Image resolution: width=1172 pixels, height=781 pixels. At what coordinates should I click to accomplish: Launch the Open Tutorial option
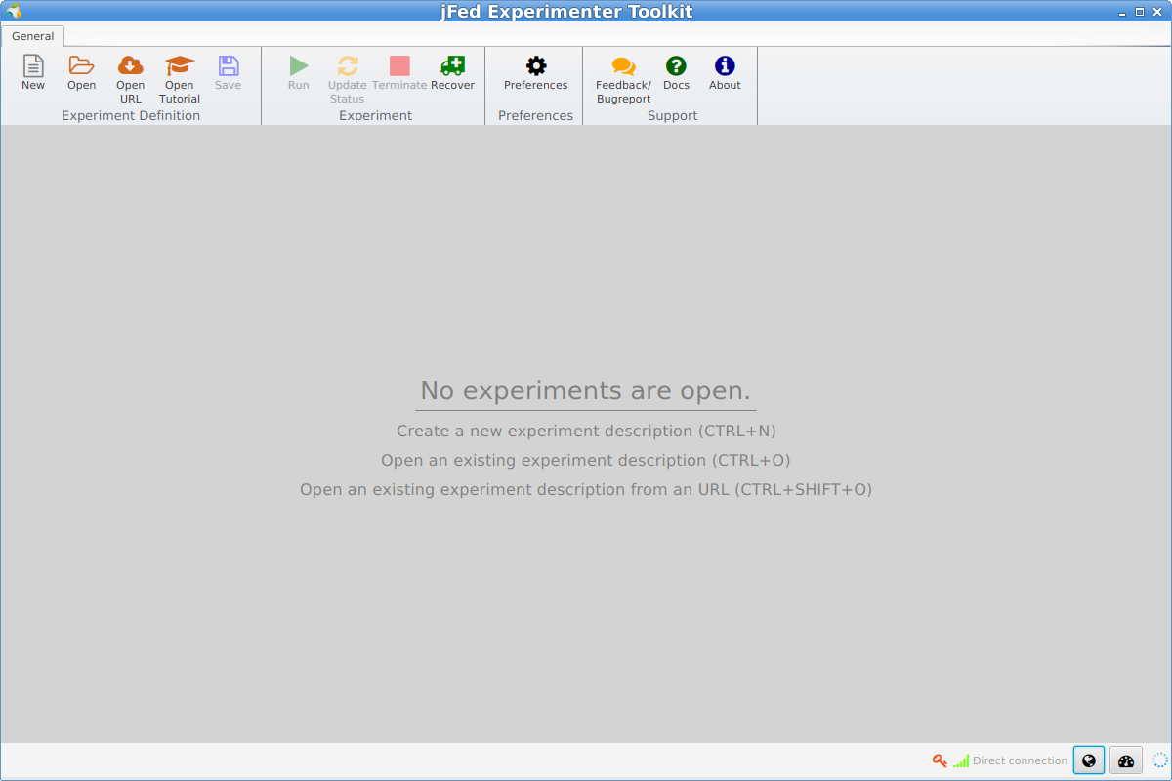tap(180, 79)
